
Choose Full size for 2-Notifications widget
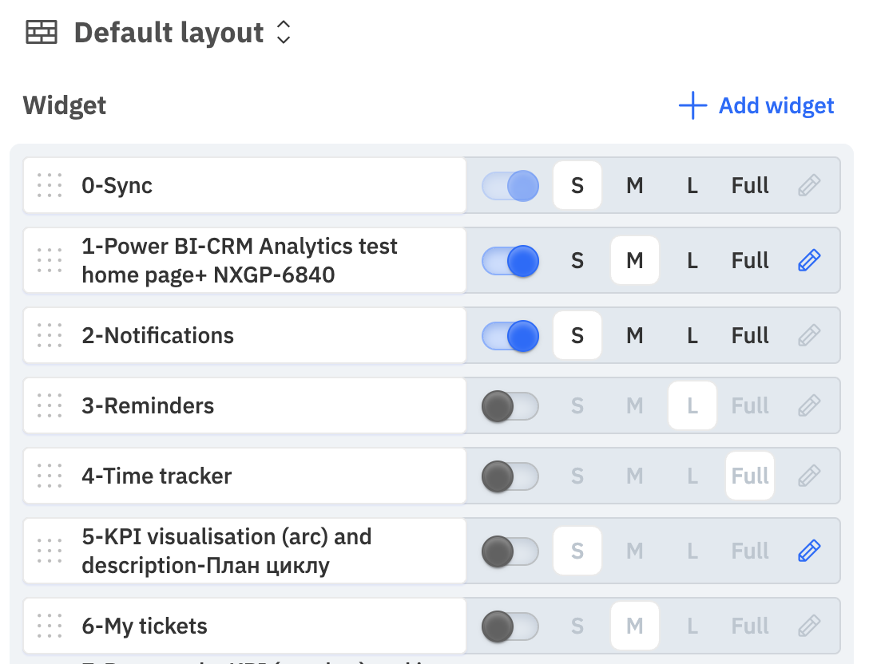click(x=750, y=336)
